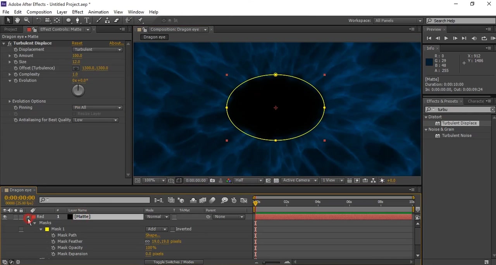Check the Inverted box for Mask 1
Viewport: 496px width, 265px height.
click(173, 229)
